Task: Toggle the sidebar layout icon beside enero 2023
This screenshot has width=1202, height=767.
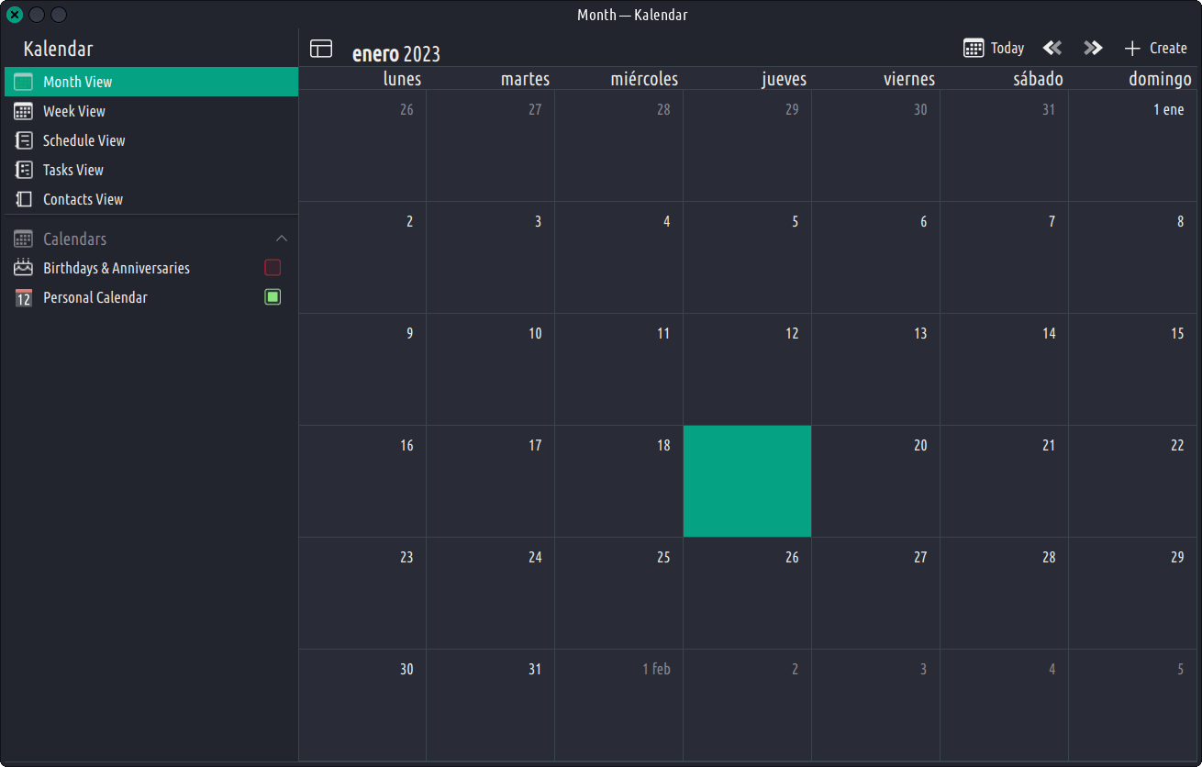Action: point(321,49)
